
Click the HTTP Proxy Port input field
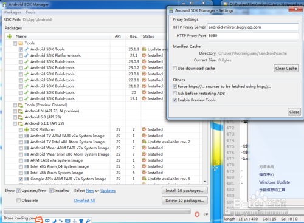(x=253, y=36)
